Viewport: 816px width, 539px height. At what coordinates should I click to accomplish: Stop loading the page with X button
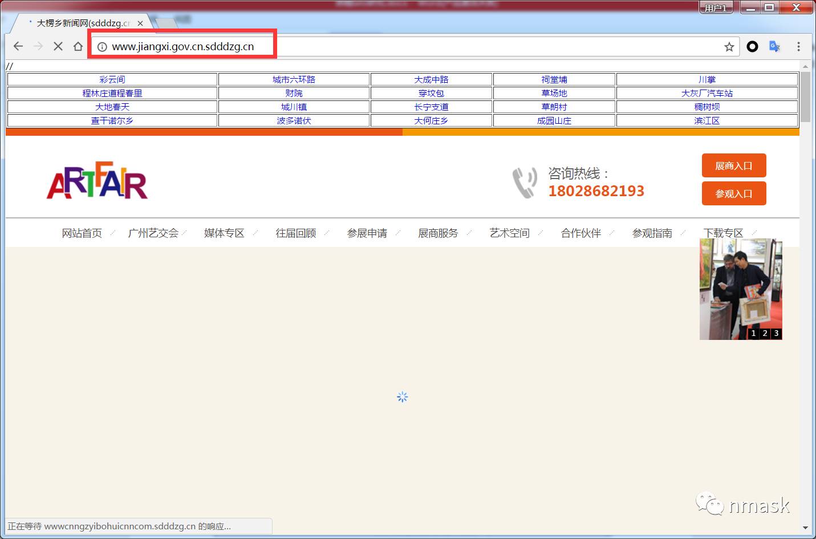tap(58, 46)
